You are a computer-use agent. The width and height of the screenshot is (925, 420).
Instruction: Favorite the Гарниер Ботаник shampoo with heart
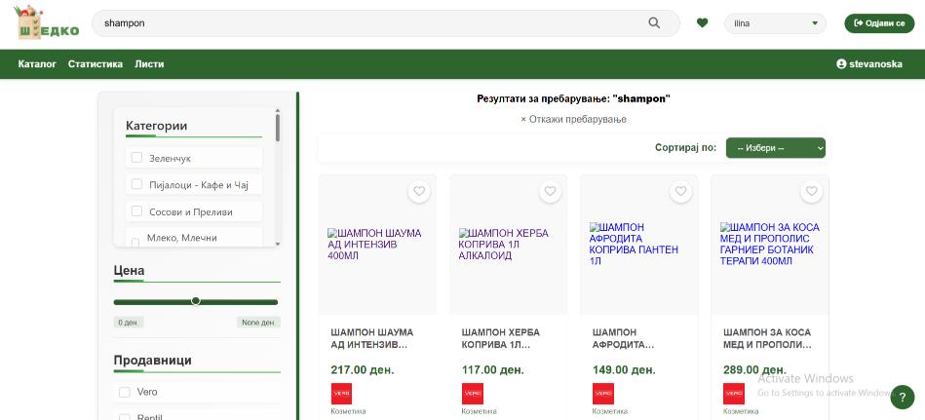point(811,192)
